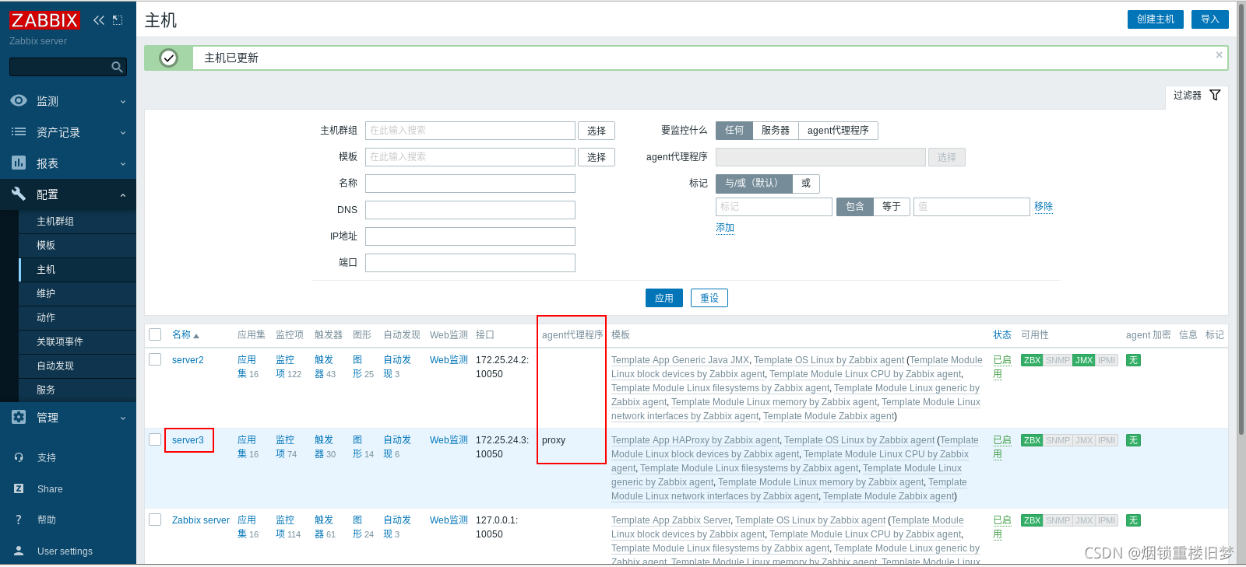Expand the 报表 menu chevron
Screen dimensions: 1246x567
coord(123,163)
